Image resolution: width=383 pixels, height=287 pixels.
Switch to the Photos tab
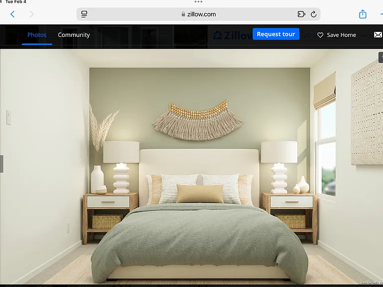(37, 35)
